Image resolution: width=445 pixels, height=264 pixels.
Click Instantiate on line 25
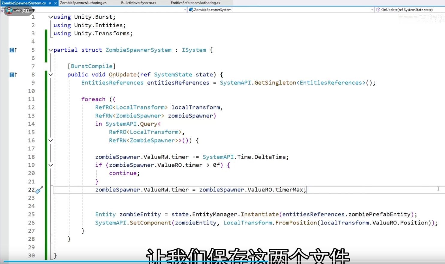(x=260, y=214)
